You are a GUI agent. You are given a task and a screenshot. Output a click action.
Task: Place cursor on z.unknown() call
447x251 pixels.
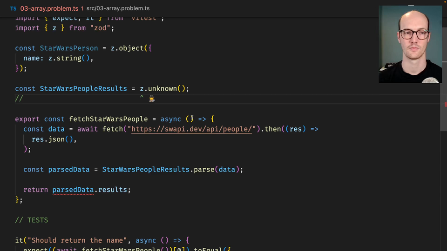click(164, 88)
